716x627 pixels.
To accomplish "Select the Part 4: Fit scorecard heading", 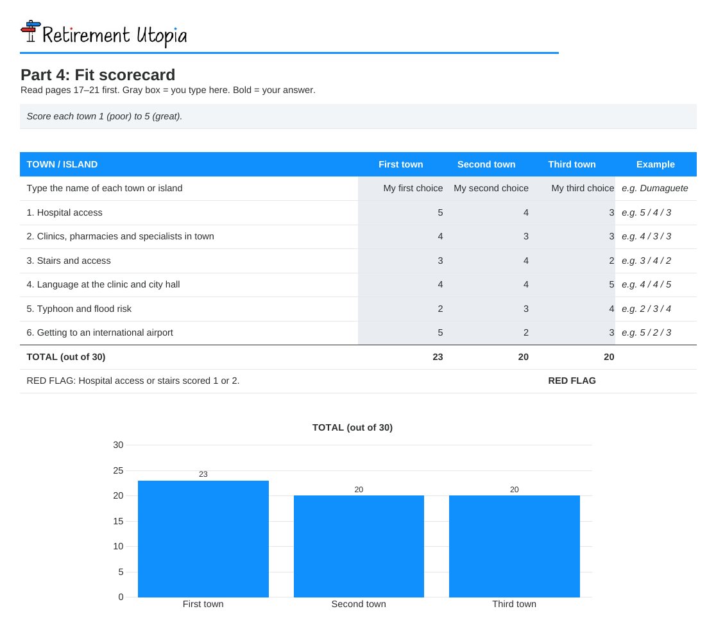I will click(x=98, y=74).
